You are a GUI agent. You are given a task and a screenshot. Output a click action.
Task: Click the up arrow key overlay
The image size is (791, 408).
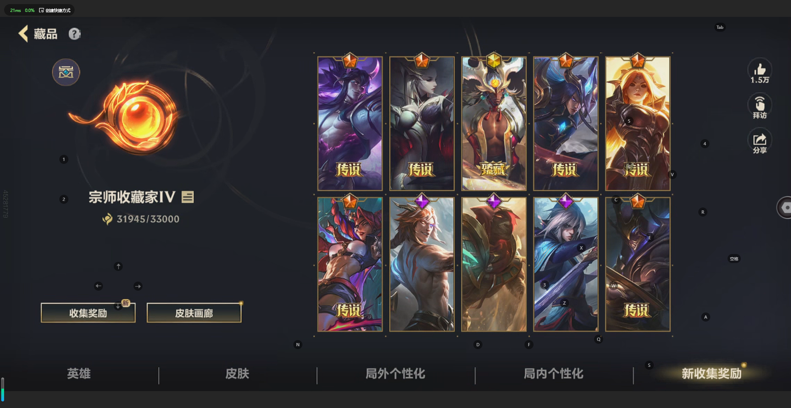118,266
